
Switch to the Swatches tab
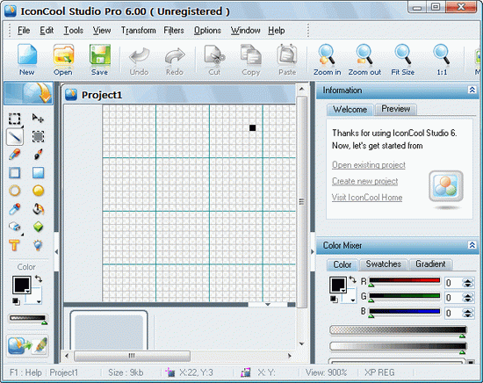coord(383,264)
